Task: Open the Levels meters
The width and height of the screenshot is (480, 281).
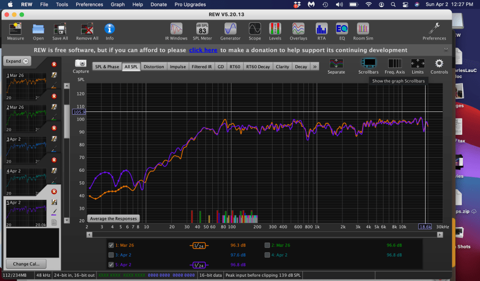Action: (275, 31)
